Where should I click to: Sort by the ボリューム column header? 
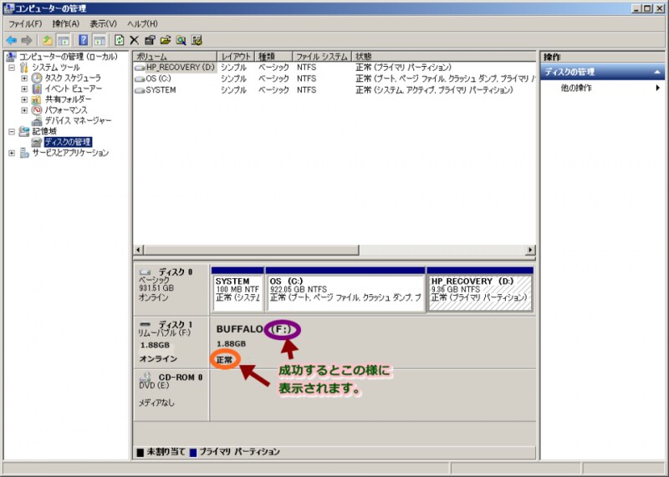tap(174, 56)
